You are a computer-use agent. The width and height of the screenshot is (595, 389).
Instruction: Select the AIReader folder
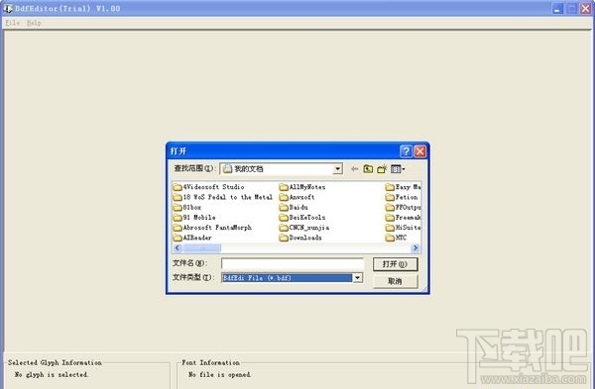pos(192,238)
